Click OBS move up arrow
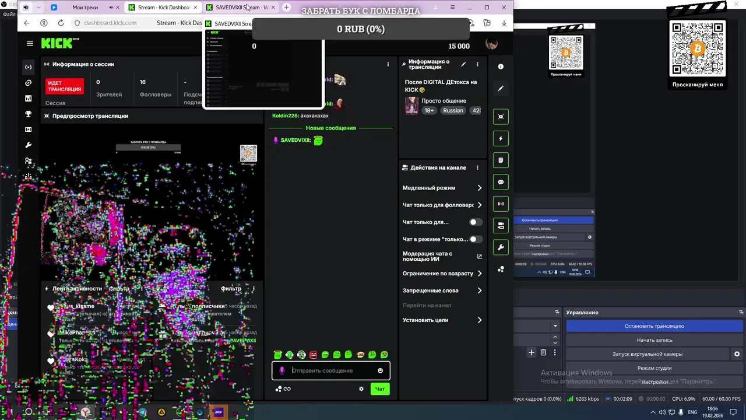 [x=555, y=337]
